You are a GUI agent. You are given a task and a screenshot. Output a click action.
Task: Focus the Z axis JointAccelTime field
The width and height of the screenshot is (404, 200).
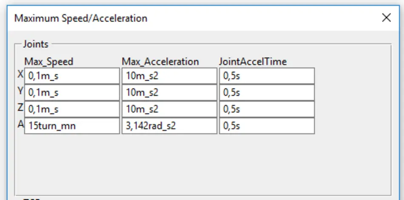point(267,109)
